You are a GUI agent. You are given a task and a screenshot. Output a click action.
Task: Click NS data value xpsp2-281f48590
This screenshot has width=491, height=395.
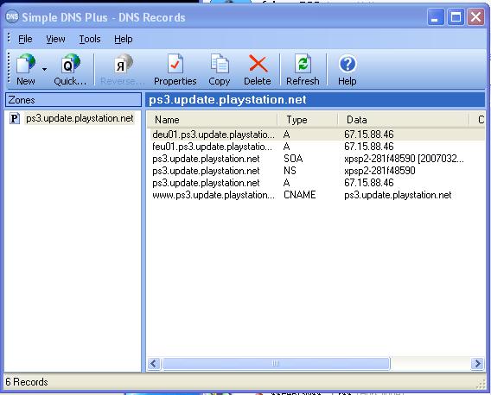point(379,171)
